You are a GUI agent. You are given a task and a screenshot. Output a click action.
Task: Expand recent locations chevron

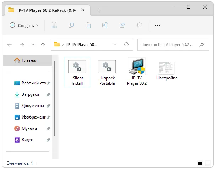tap(33, 45)
